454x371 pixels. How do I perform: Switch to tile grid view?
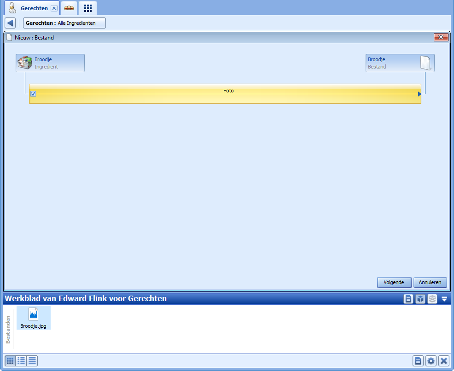point(10,361)
